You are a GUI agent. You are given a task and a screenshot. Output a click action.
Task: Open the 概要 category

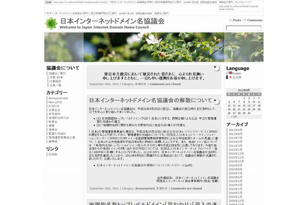(x=51, y=126)
